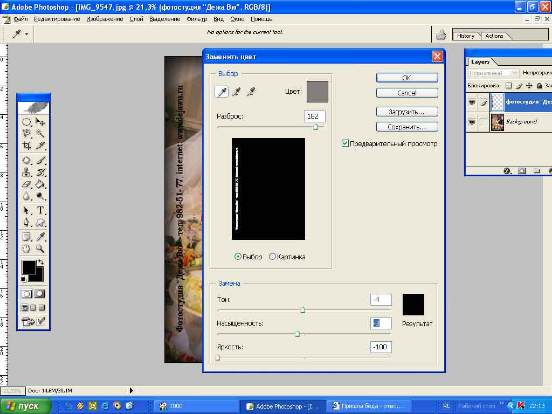Activate the Type tool
This screenshot has height=414, width=552.
click(x=40, y=211)
